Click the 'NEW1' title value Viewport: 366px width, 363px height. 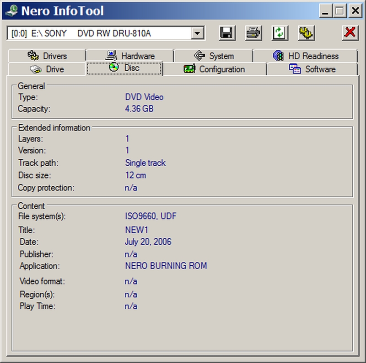pyautogui.click(x=136, y=230)
